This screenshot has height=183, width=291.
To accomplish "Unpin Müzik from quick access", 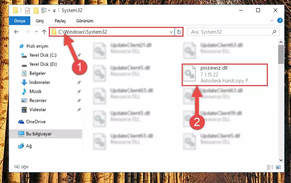I will tap(79, 91).
